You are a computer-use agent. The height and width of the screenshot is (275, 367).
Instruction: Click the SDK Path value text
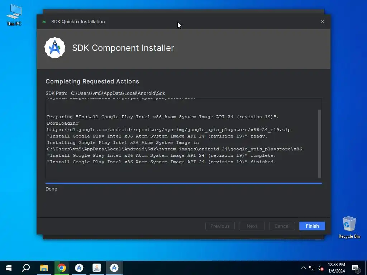pyautogui.click(x=118, y=93)
